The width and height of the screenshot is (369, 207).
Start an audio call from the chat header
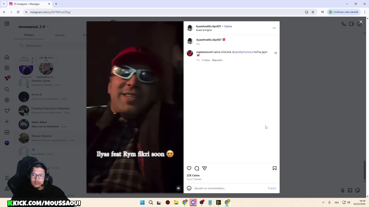344,24
